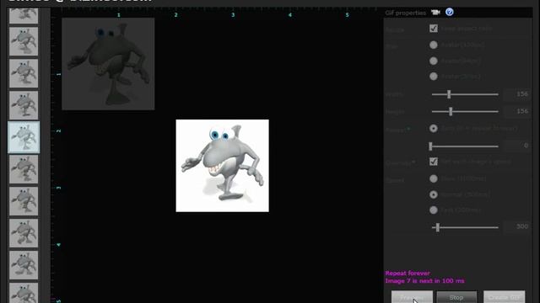The image size is (540, 303).
Task: Choose the Slow (1000ms) speed option
Action: [433, 178]
